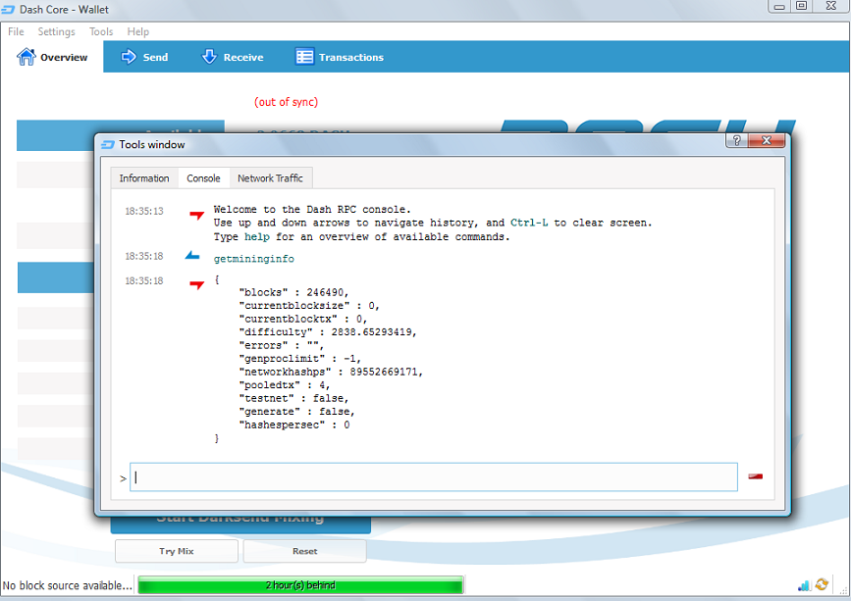Select the Console tab
The height and width of the screenshot is (601, 851).
tap(203, 178)
